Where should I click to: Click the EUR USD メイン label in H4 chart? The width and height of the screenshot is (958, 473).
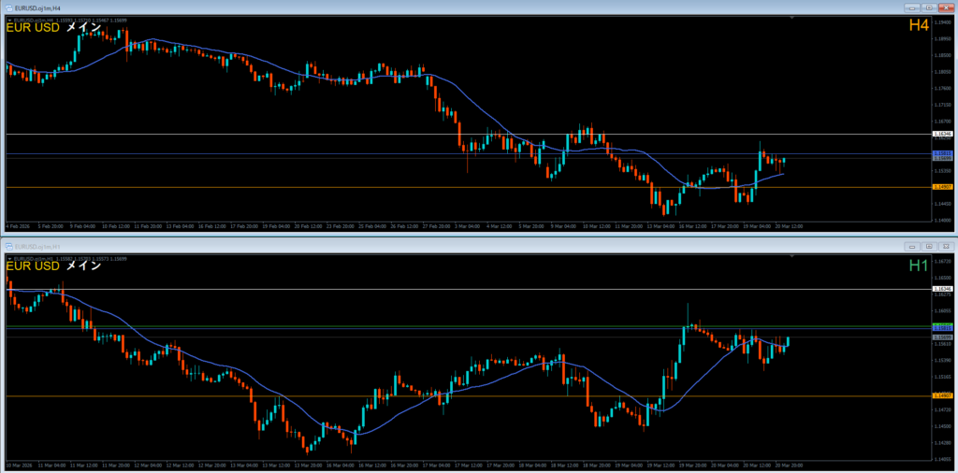(54, 27)
